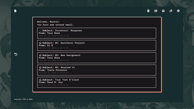Toggle the music note icon
194x109 pixels.
pos(171,11)
